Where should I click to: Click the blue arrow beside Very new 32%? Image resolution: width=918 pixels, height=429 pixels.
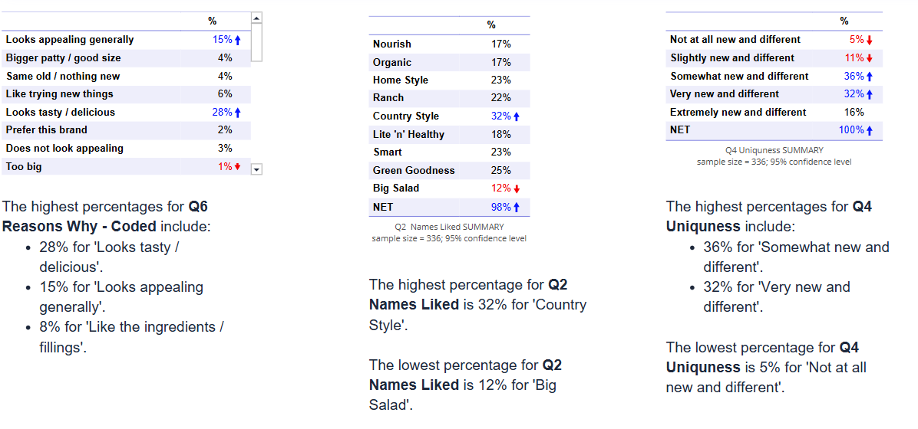coord(870,95)
